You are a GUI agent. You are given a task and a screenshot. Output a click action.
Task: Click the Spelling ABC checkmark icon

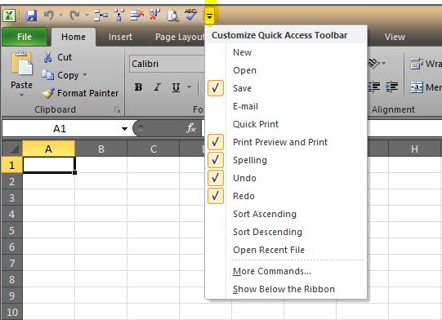[191, 15]
